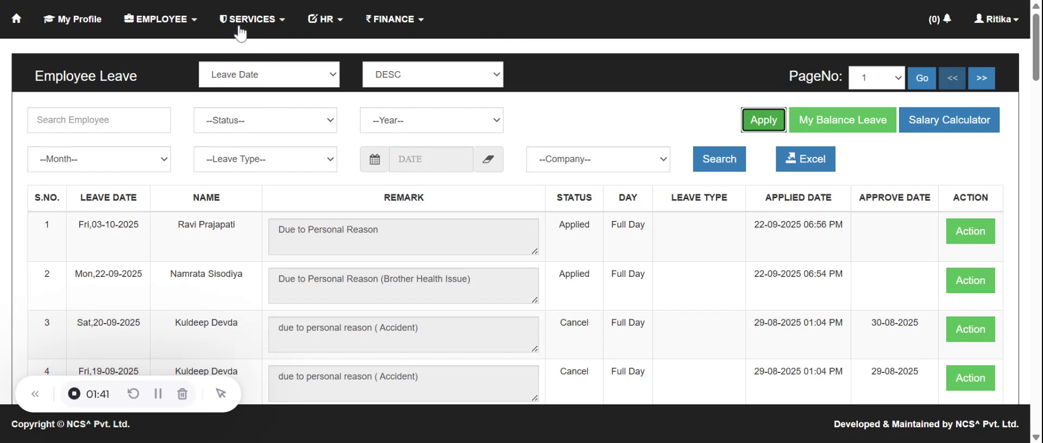Open the Ritika user menu
1043x443 pixels.
(996, 19)
